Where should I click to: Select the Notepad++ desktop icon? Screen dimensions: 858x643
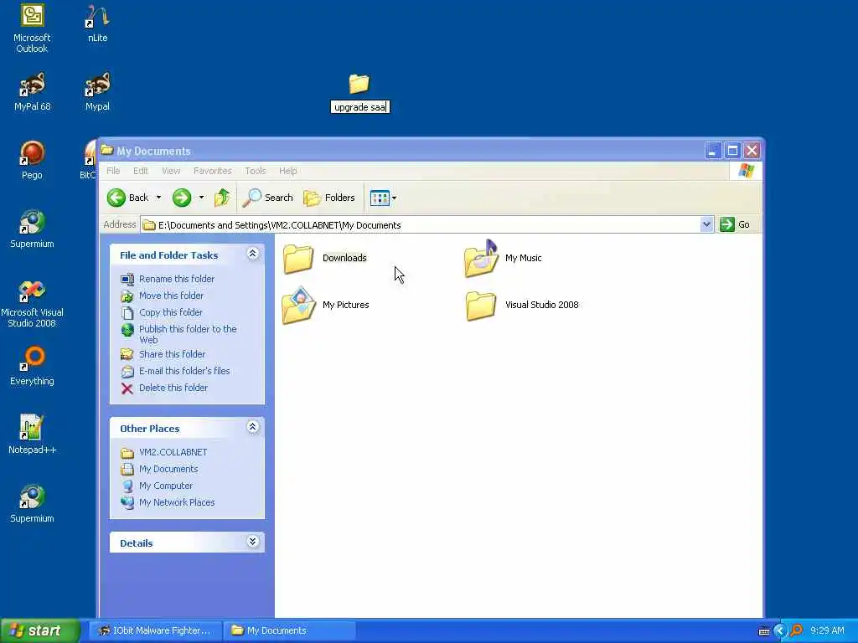32,435
